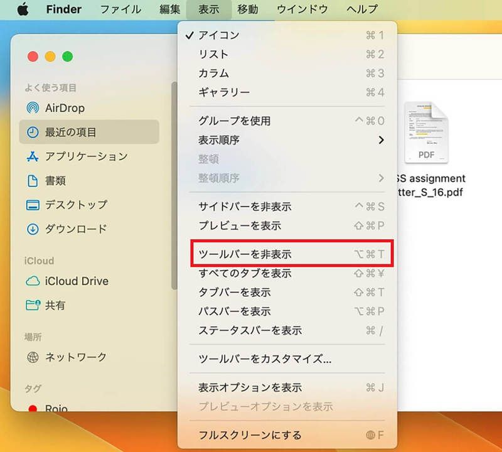Open 共有 label in sidebar

55,305
